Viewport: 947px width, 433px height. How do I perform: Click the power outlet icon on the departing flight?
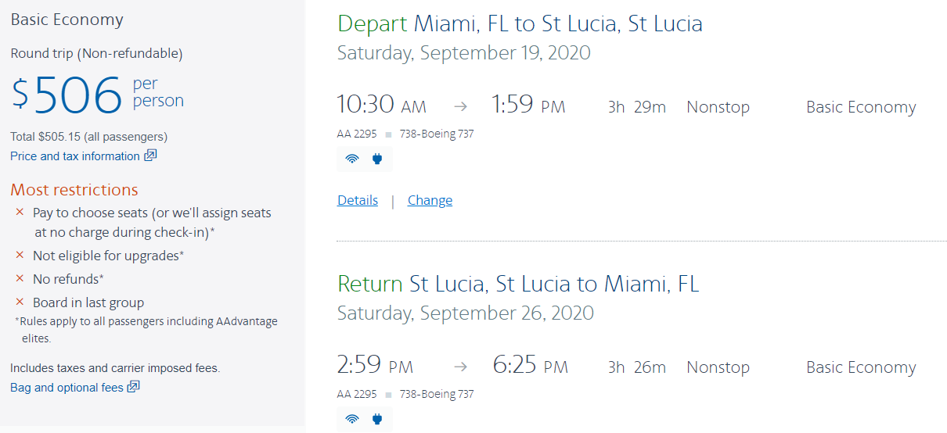point(377,159)
